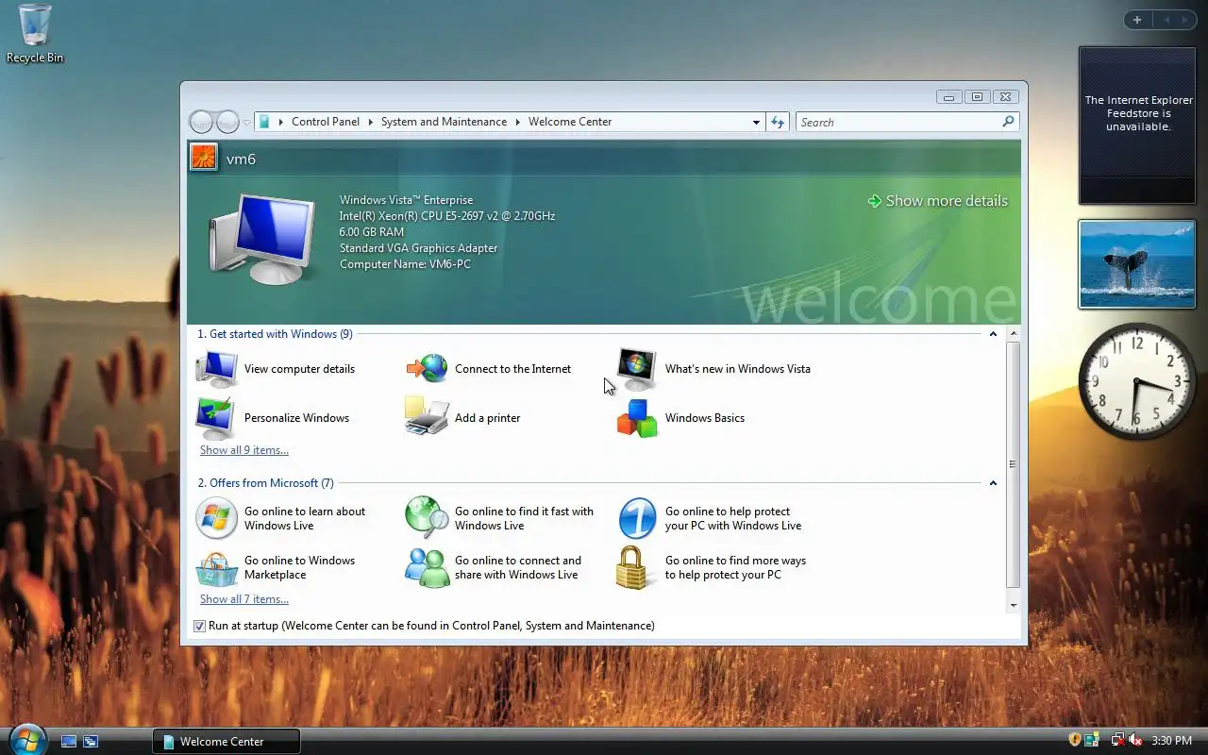
Task: Collapse the Get started with Windows section
Action: [993, 334]
